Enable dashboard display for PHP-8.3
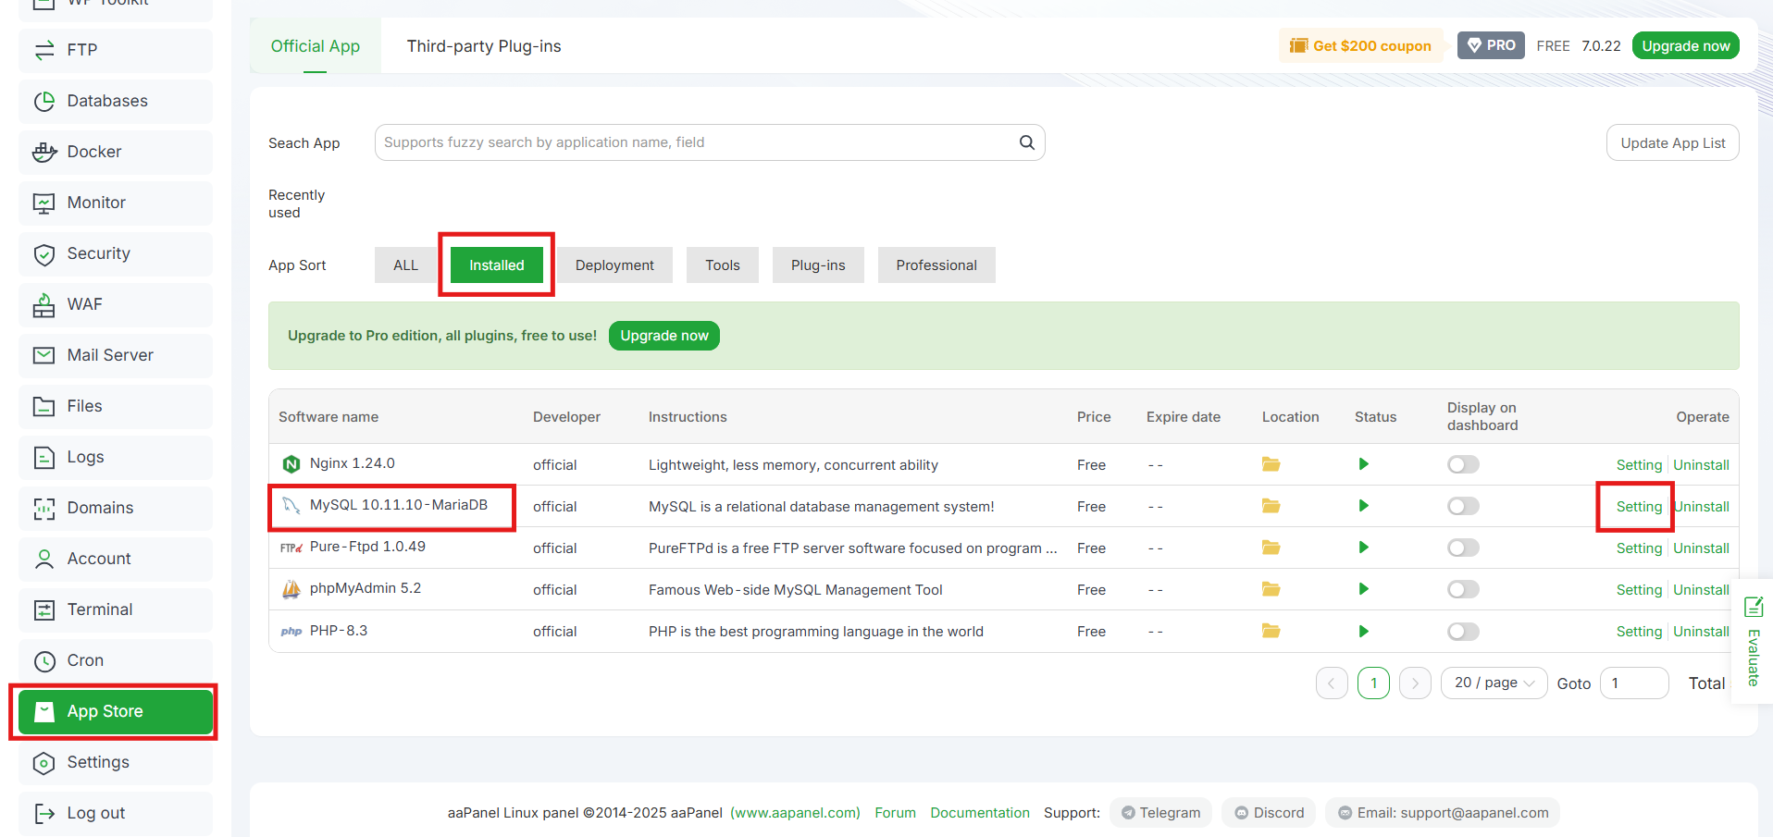This screenshot has width=1773, height=837. (1462, 631)
